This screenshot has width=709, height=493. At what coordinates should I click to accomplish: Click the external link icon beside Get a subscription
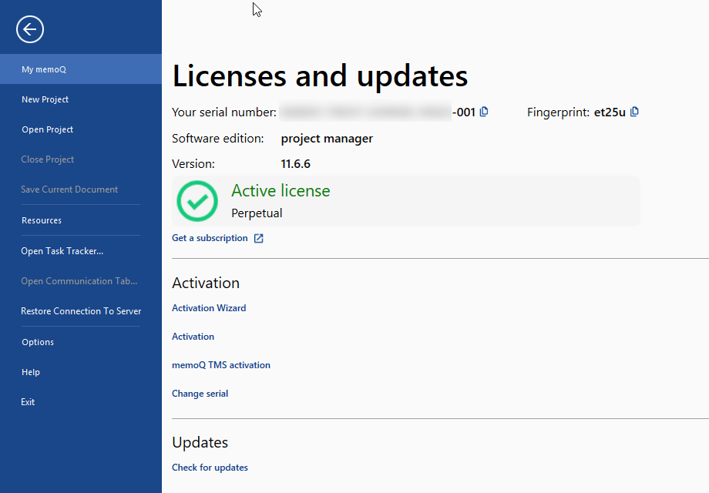click(259, 239)
